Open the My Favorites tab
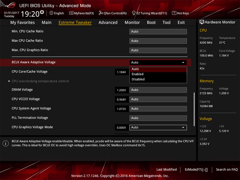The image size is (240, 180). pos(23,23)
